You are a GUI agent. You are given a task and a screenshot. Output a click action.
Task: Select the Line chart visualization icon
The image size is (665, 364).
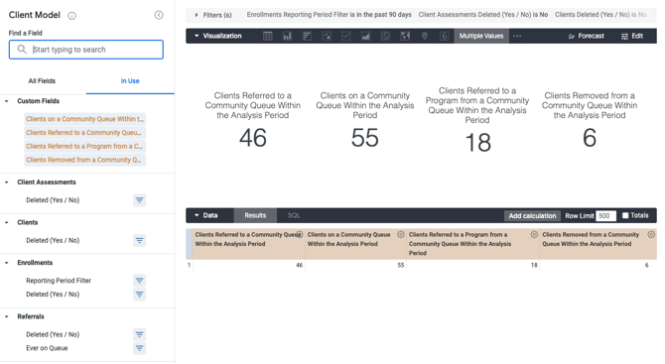[x=346, y=36]
